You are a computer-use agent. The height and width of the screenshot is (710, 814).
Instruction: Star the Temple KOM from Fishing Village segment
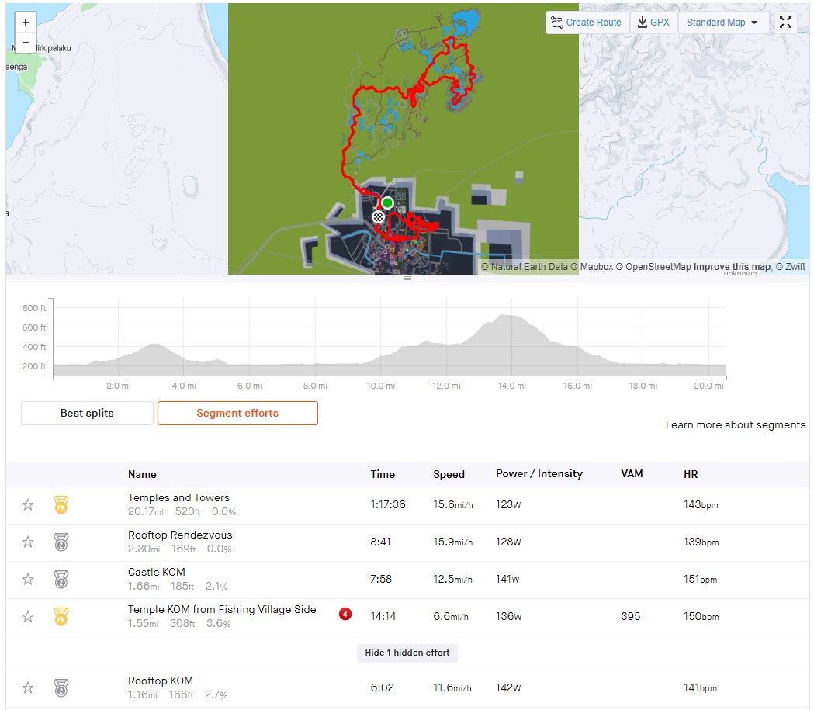point(28,617)
